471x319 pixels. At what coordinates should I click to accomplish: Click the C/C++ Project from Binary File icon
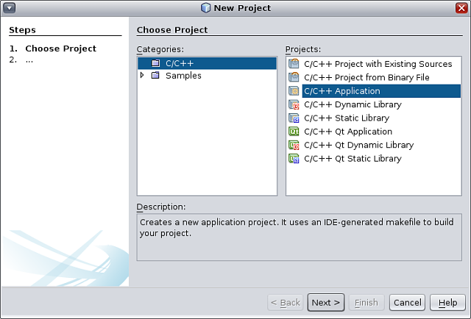(294, 78)
